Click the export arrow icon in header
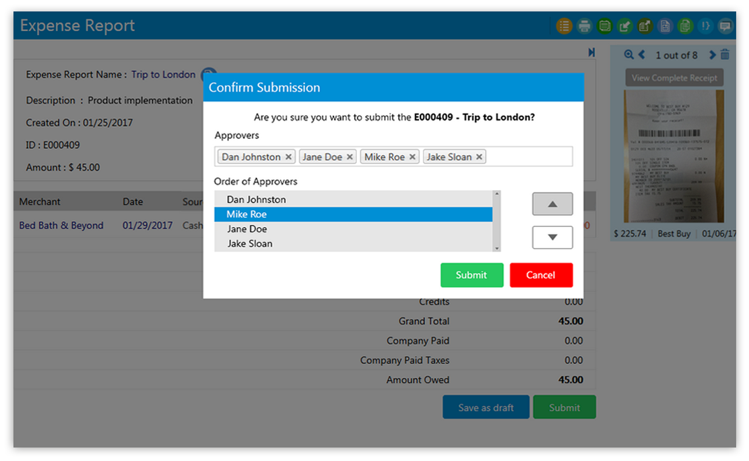Screen dimensions: 749x461 (645, 26)
